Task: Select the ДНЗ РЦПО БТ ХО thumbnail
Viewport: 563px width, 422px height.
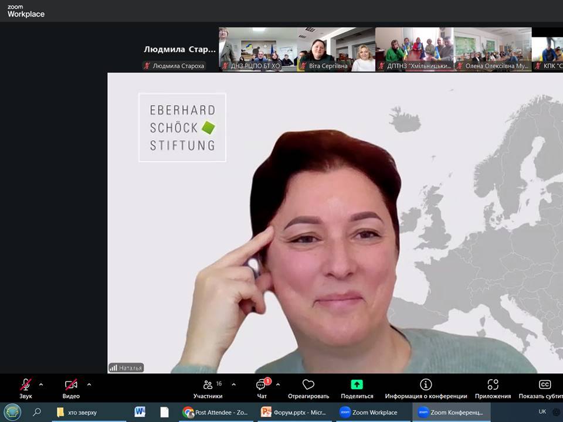Action: [x=257, y=49]
